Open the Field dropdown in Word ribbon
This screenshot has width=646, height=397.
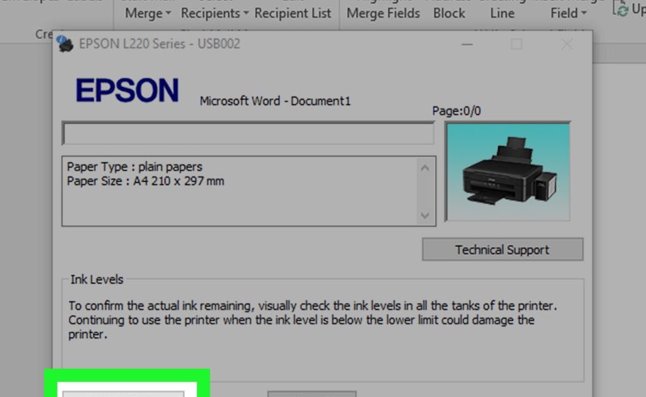(568, 13)
